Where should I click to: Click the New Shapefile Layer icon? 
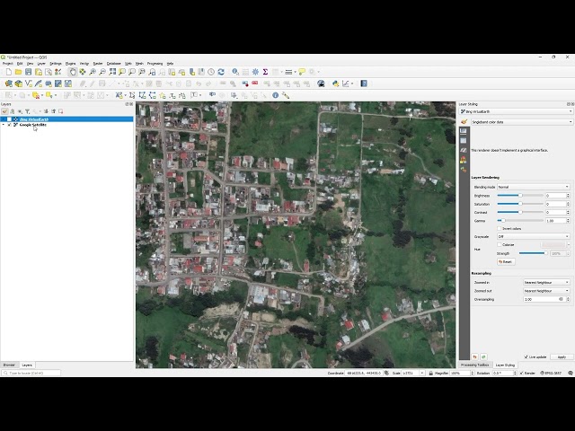click(28, 84)
